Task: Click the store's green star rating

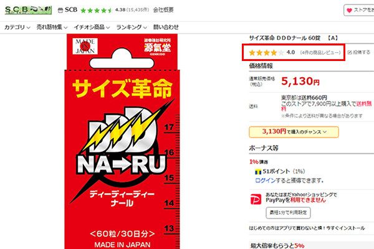Action: point(96,10)
